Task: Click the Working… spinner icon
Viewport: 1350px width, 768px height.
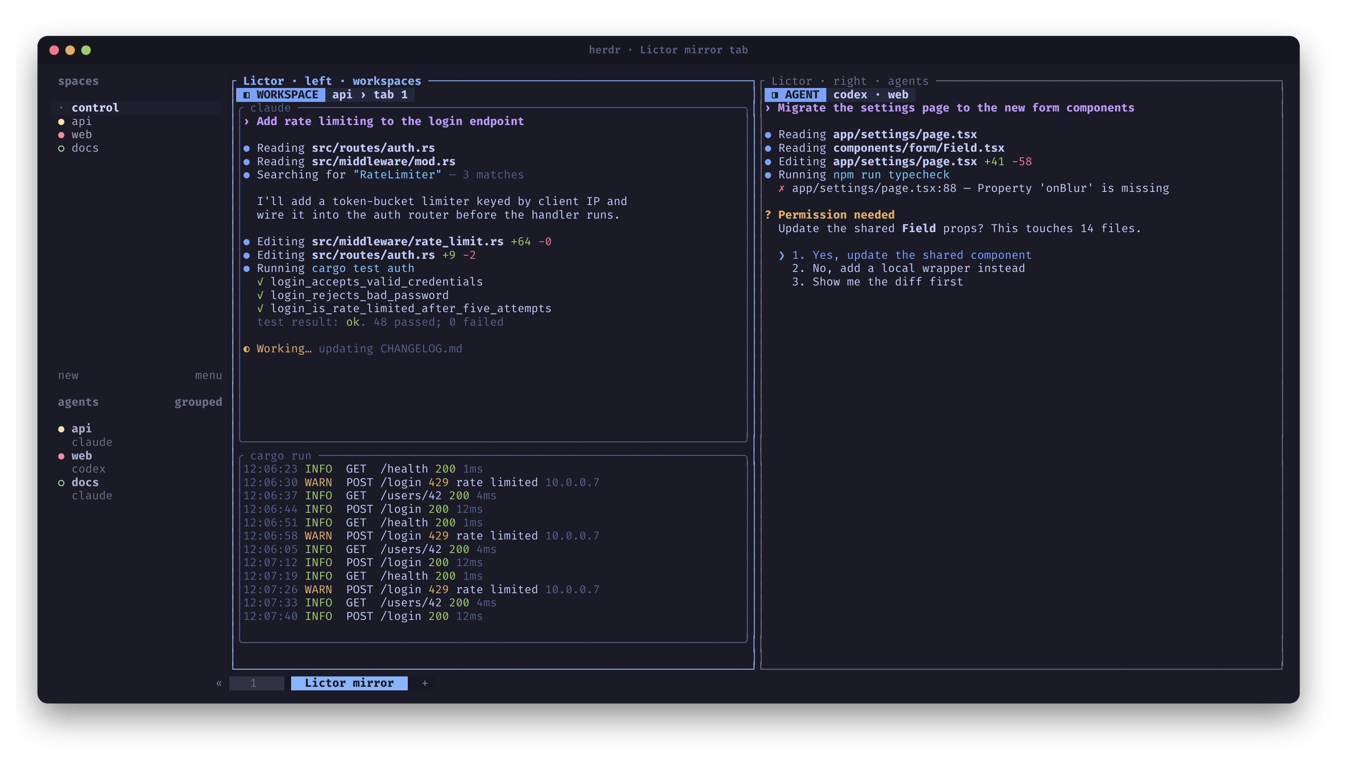Action: point(247,349)
